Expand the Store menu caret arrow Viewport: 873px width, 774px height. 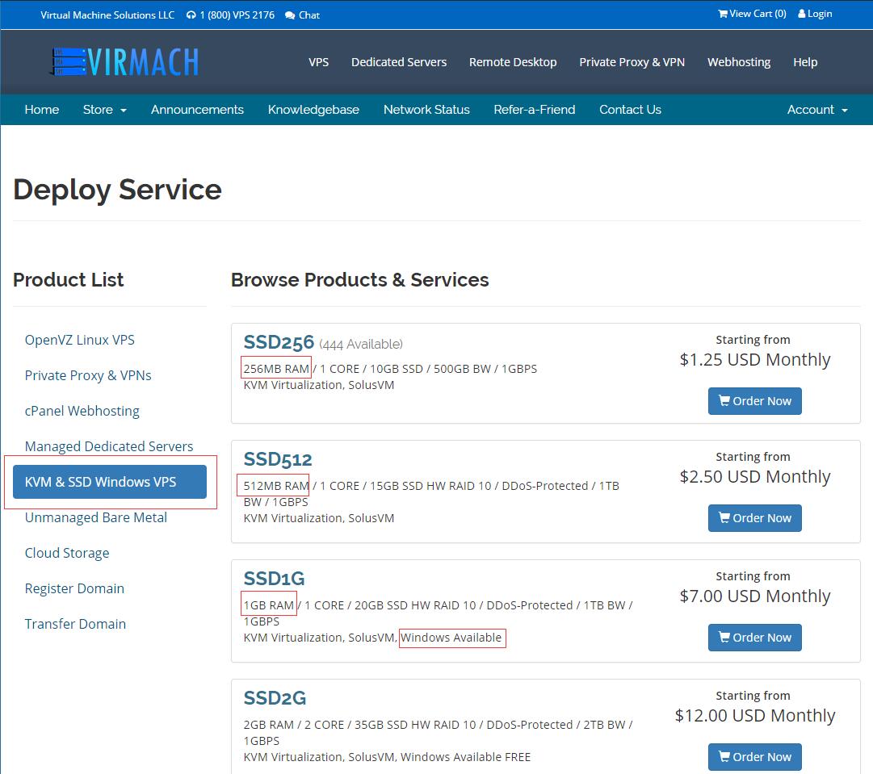click(x=122, y=111)
